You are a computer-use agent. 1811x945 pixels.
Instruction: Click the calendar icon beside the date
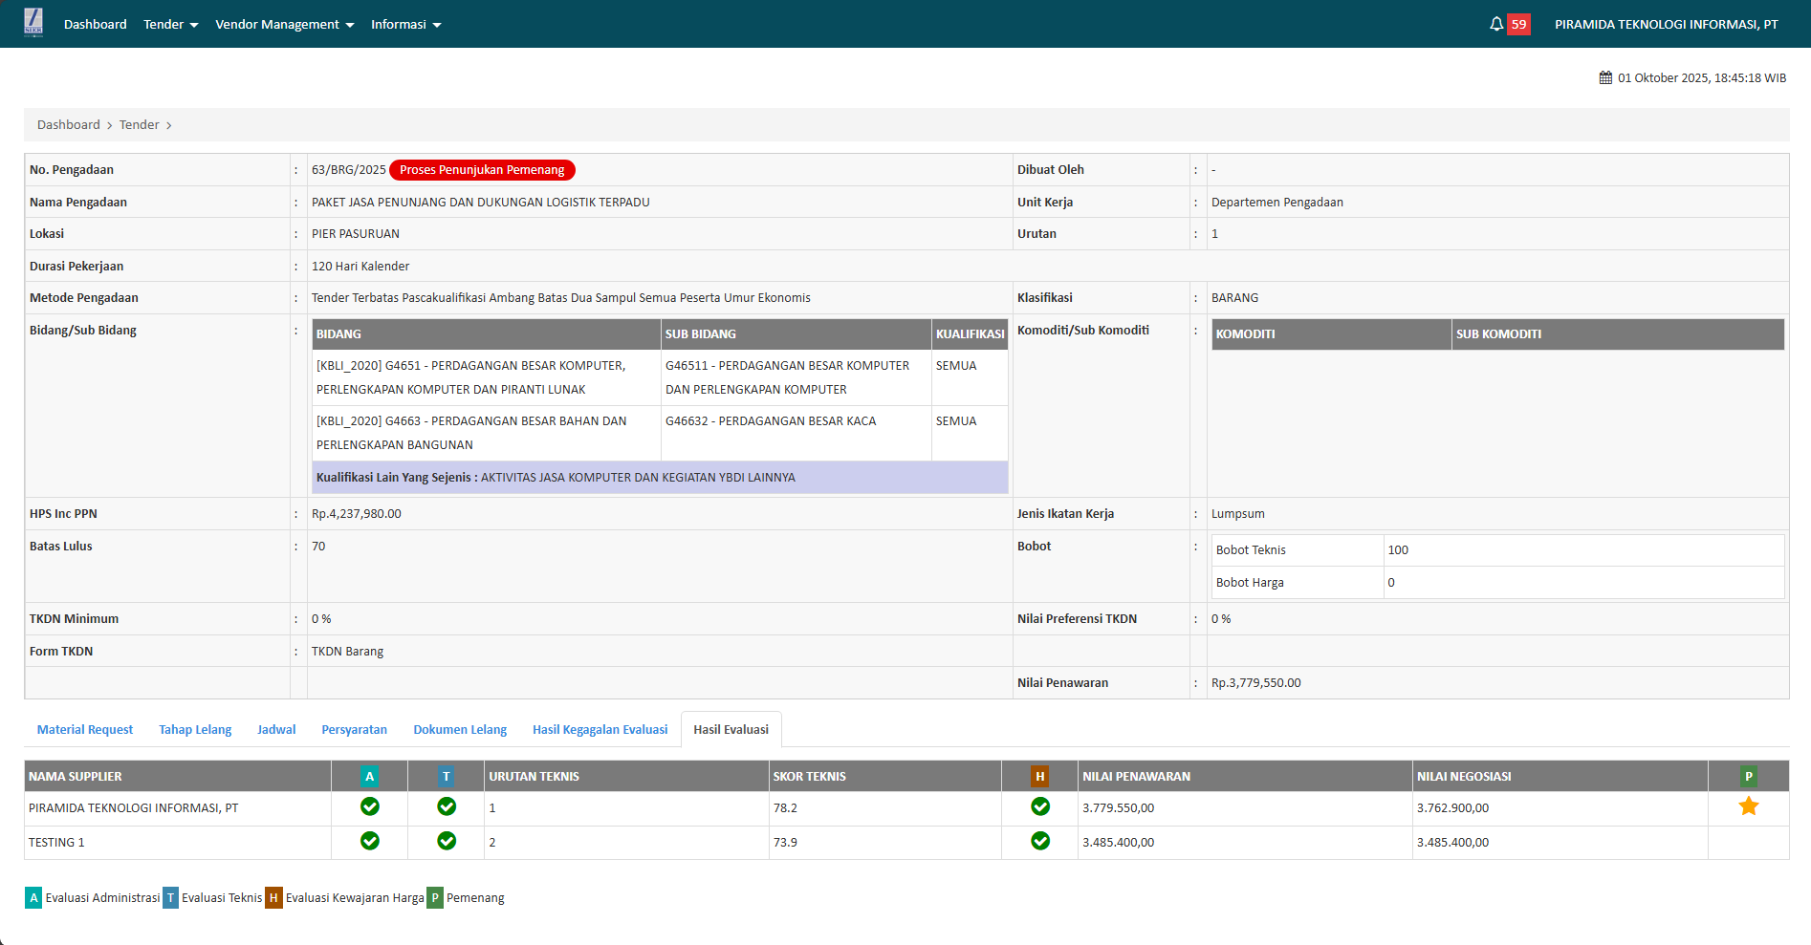pos(1605,78)
